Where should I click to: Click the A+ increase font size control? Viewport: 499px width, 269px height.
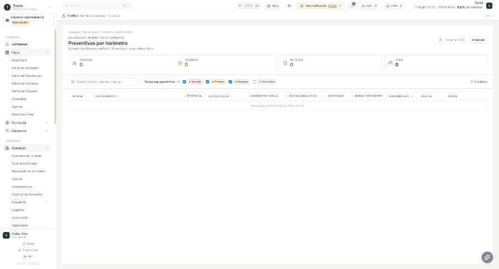point(257,6)
